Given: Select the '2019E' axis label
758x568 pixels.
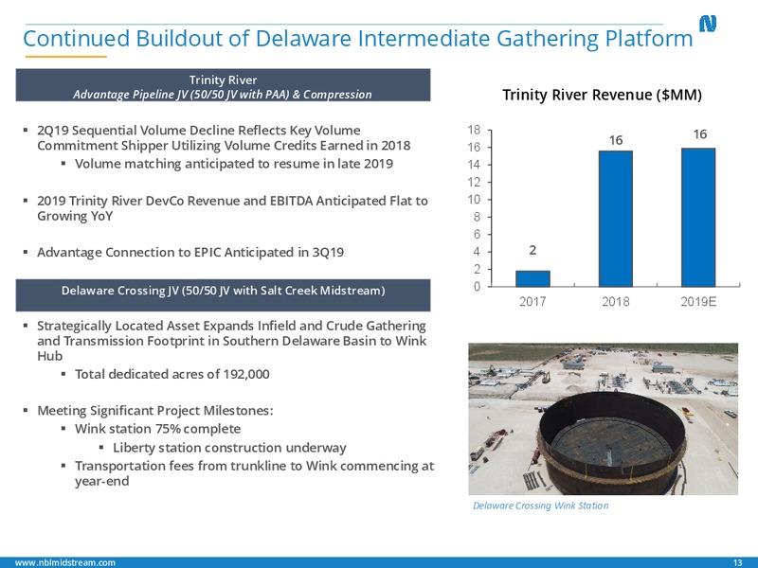Looking at the screenshot, I should [x=698, y=302].
